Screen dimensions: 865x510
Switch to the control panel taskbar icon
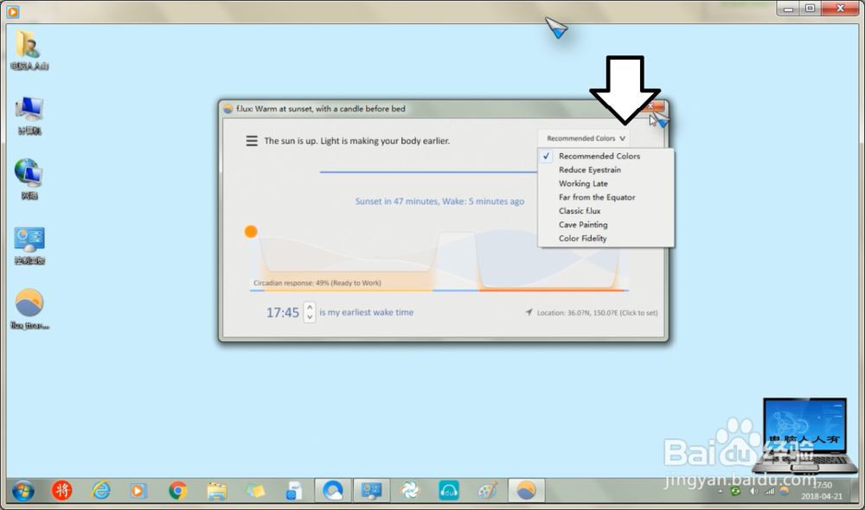[x=371, y=490]
